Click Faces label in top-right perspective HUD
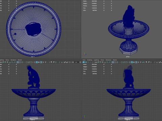 click(x=85, y=6)
